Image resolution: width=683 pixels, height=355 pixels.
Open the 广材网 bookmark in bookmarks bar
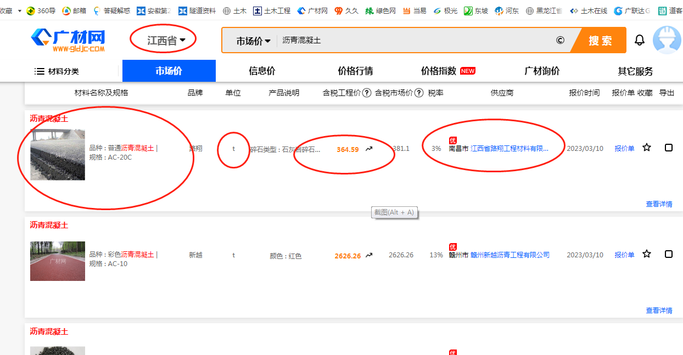click(312, 10)
